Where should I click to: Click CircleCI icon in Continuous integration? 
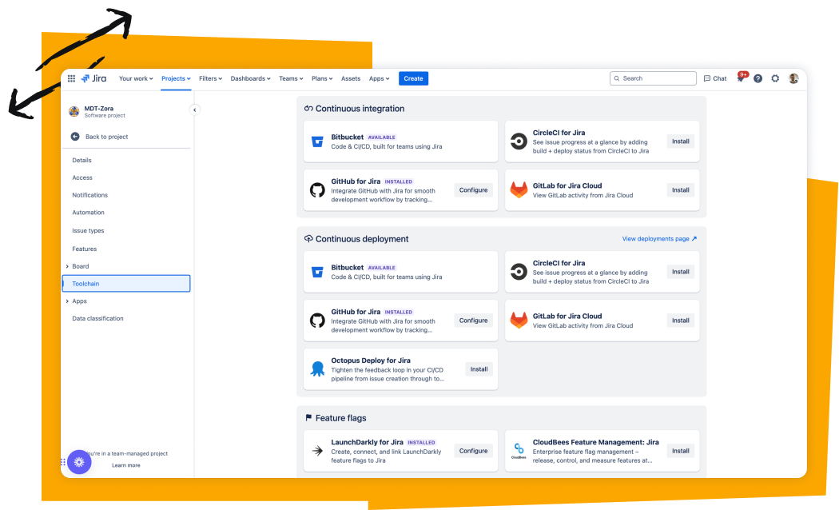point(519,141)
